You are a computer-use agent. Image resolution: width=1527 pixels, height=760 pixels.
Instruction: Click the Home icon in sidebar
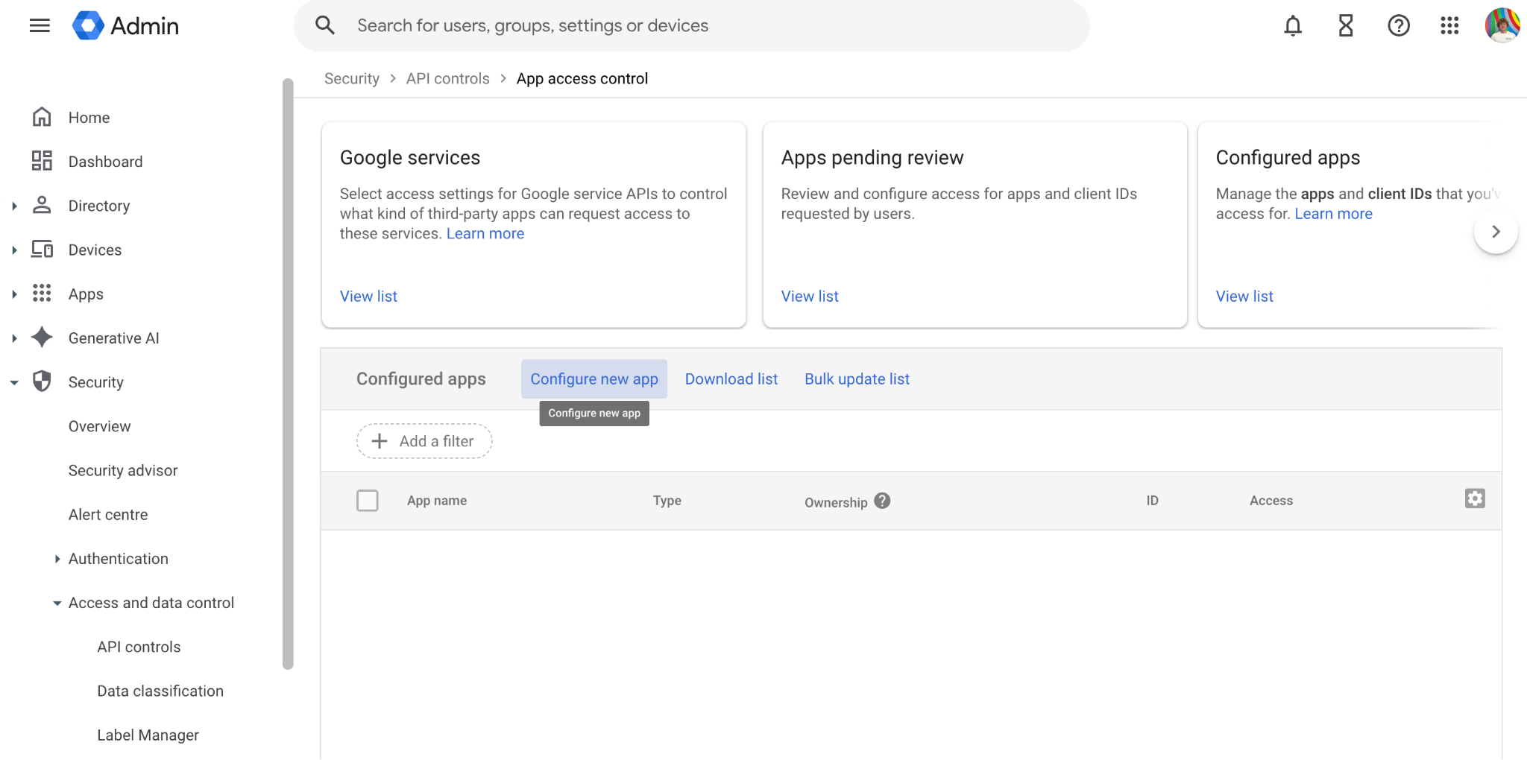pos(42,117)
